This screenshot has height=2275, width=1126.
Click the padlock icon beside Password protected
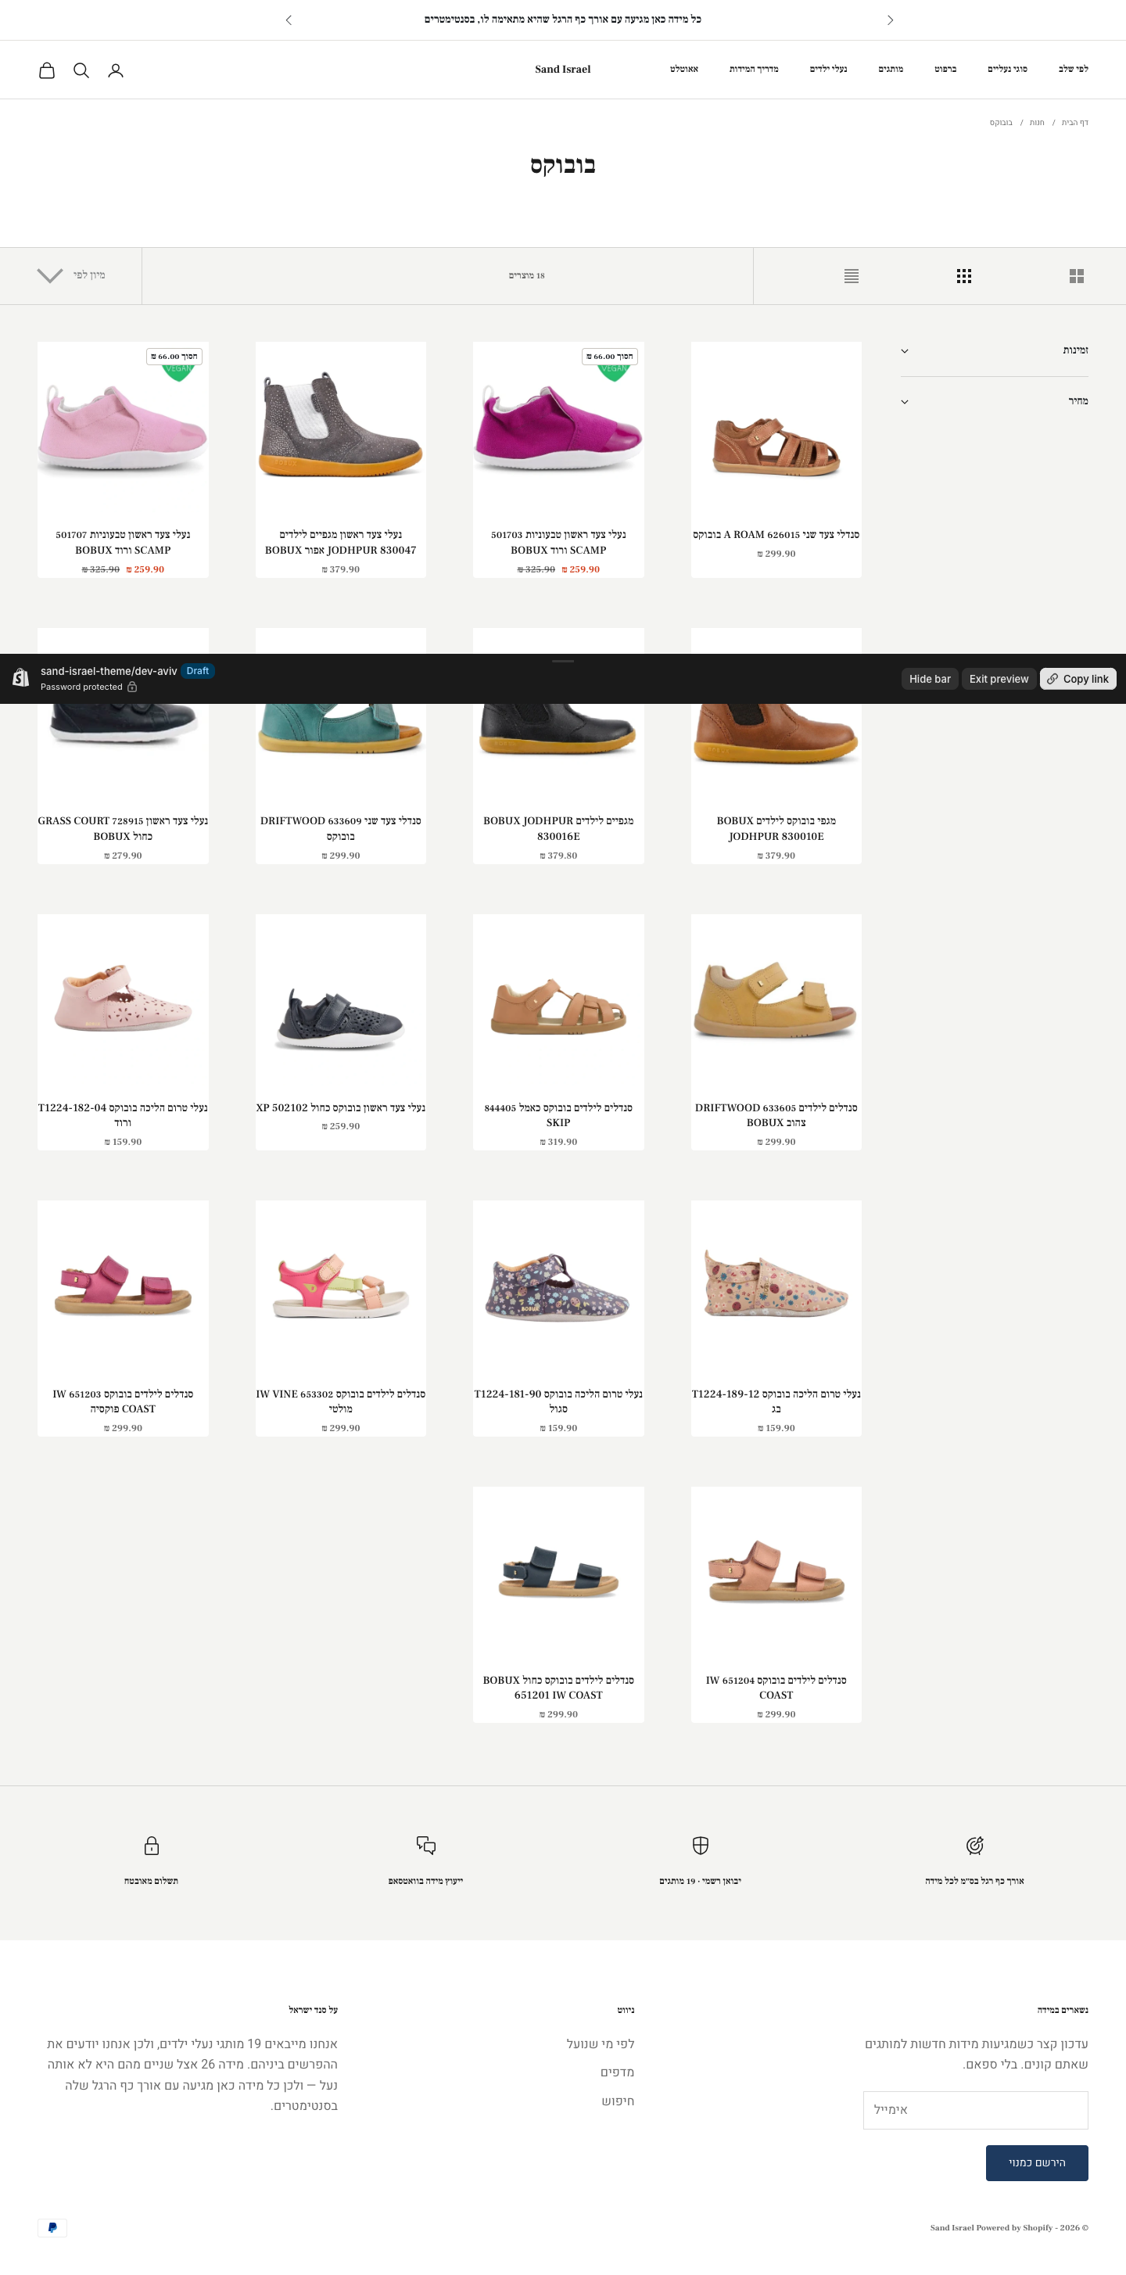[132, 687]
